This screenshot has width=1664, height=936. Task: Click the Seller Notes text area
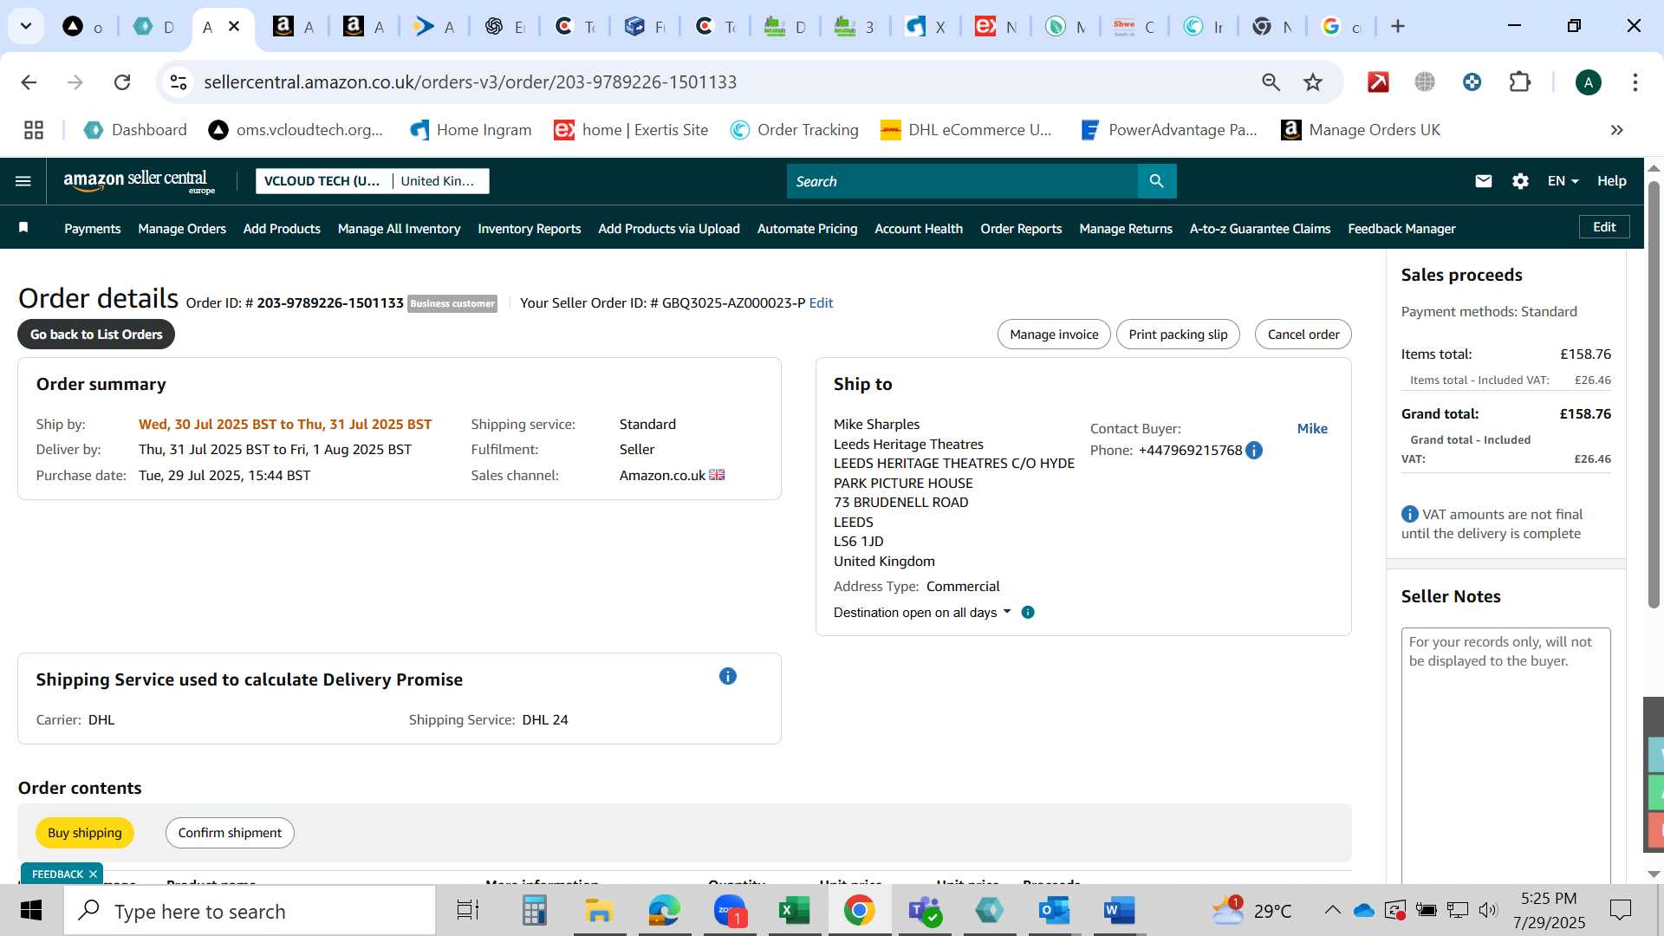(1505, 754)
